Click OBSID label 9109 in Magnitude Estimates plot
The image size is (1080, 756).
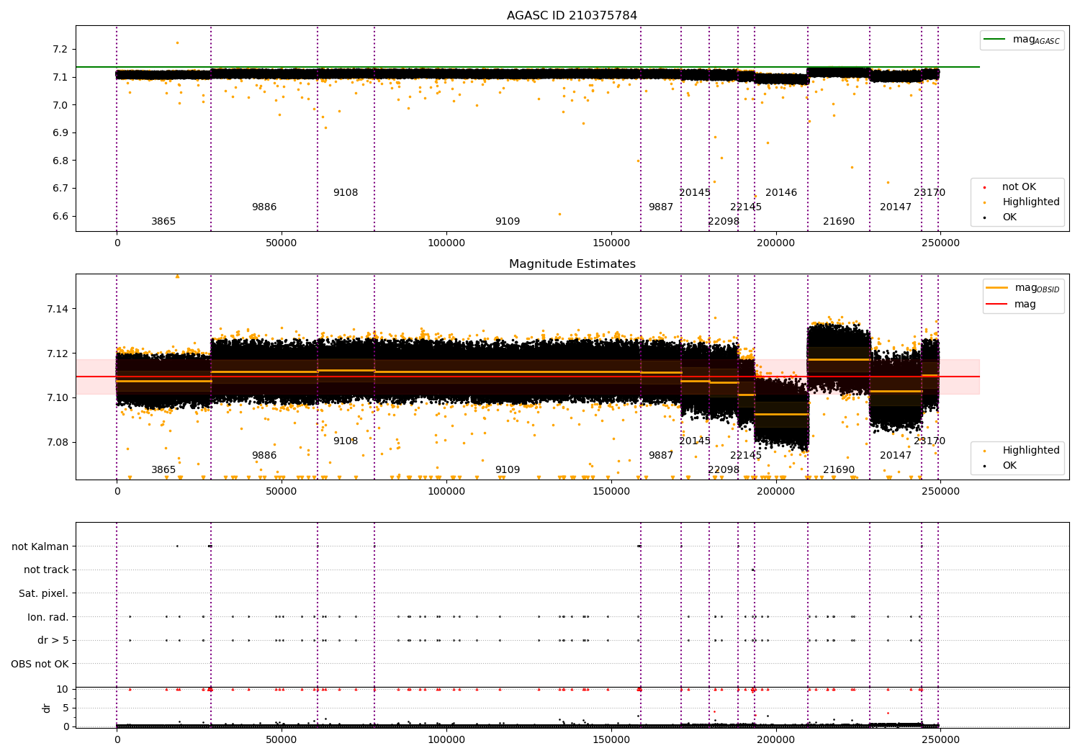(x=508, y=470)
